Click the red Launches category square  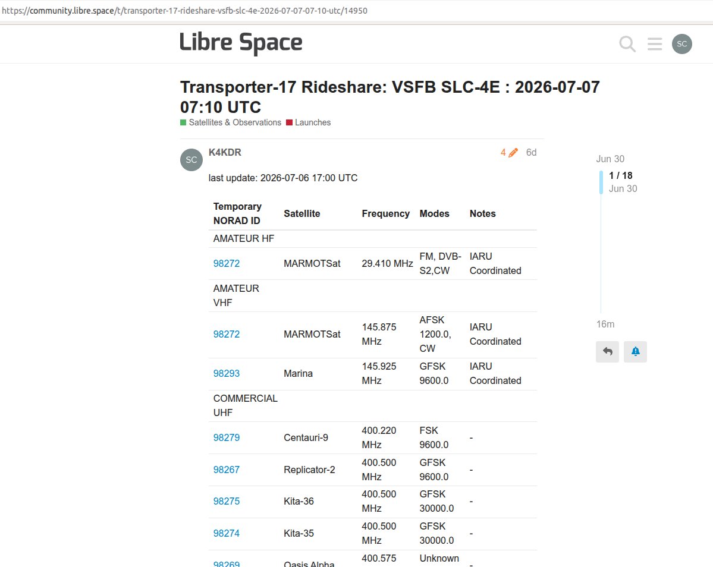289,122
